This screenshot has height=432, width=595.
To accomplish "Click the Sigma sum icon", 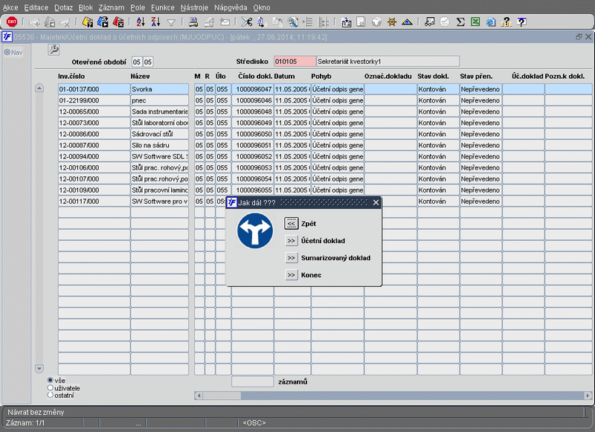I will point(460,22).
